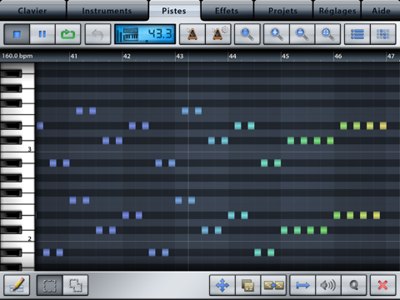The width and height of the screenshot is (400, 300).
Task: Click the Q quantize button
Action: [x=354, y=285]
